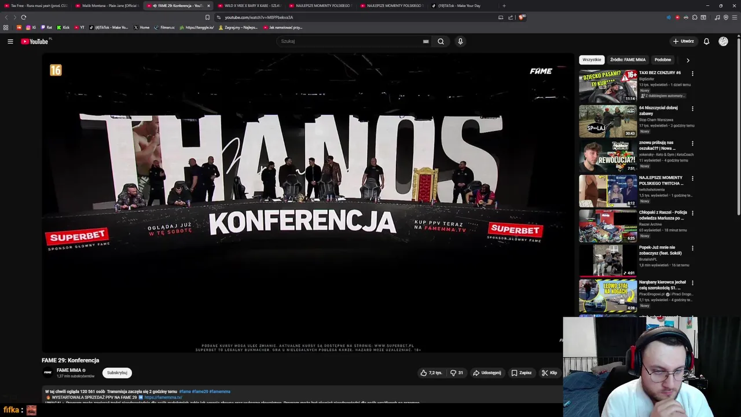Click the Utwórz create button
This screenshot has height=417, width=741.
coord(683,41)
